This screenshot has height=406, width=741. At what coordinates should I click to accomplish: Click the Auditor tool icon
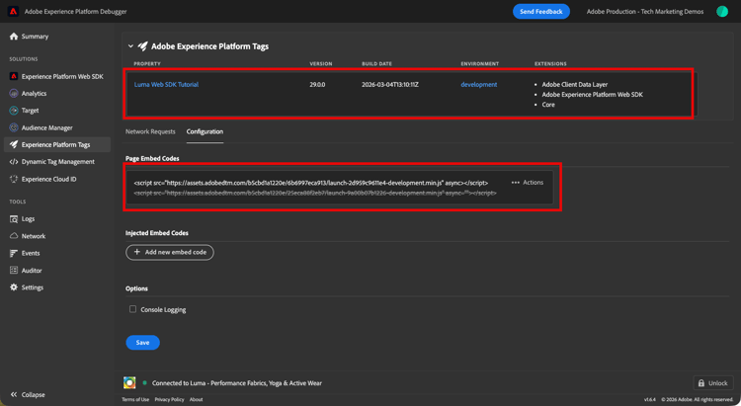(14, 271)
